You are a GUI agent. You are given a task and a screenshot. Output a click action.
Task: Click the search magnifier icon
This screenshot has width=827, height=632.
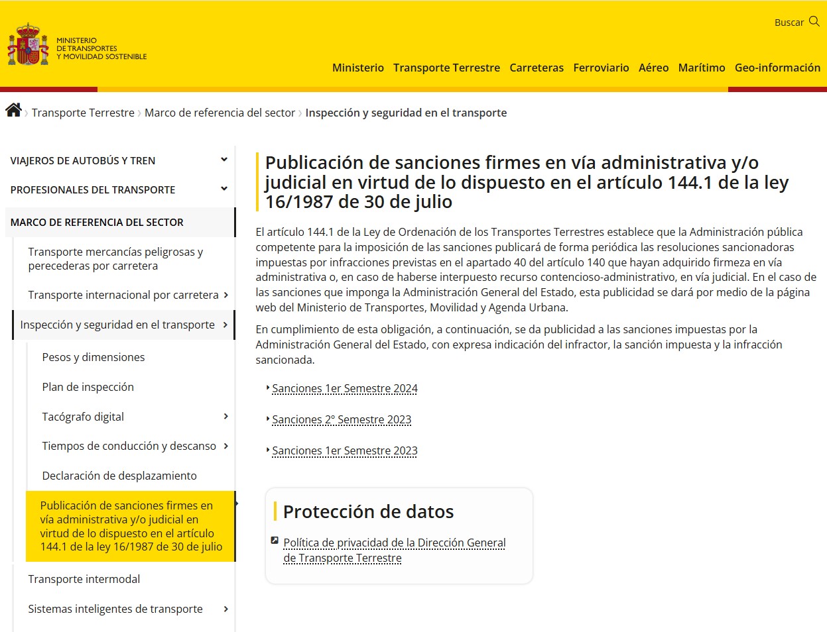click(x=814, y=21)
